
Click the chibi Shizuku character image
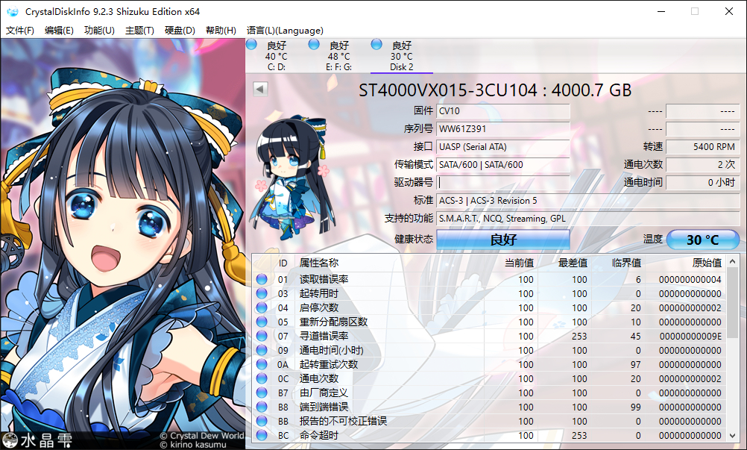(x=291, y=176)
